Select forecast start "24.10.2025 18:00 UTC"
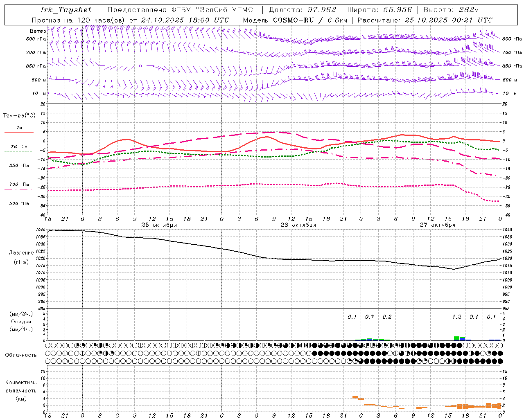This screenshot has width=524, height=419. pyautogui.click(x=185, y=20)
